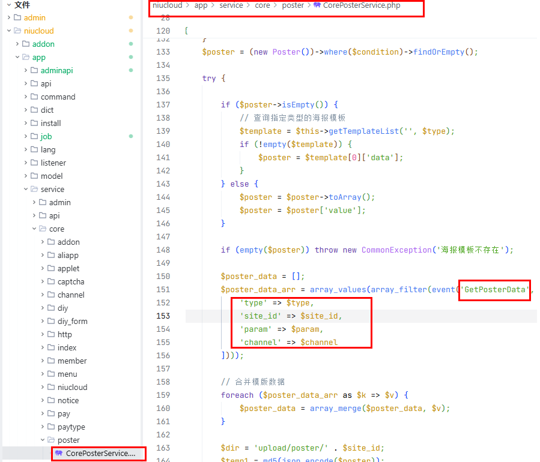
Task: Click the open folder icon beside poster
Action: point(51,440)
